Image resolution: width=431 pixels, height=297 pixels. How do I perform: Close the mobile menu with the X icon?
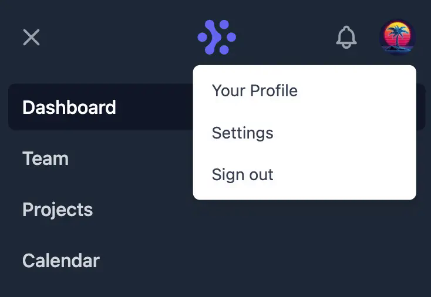pos(31,38)
